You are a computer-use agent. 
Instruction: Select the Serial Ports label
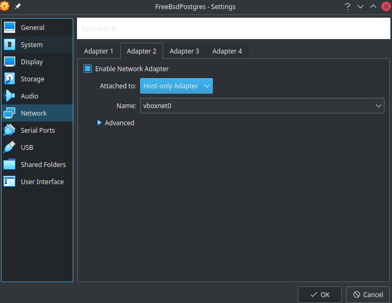point(38,131)
